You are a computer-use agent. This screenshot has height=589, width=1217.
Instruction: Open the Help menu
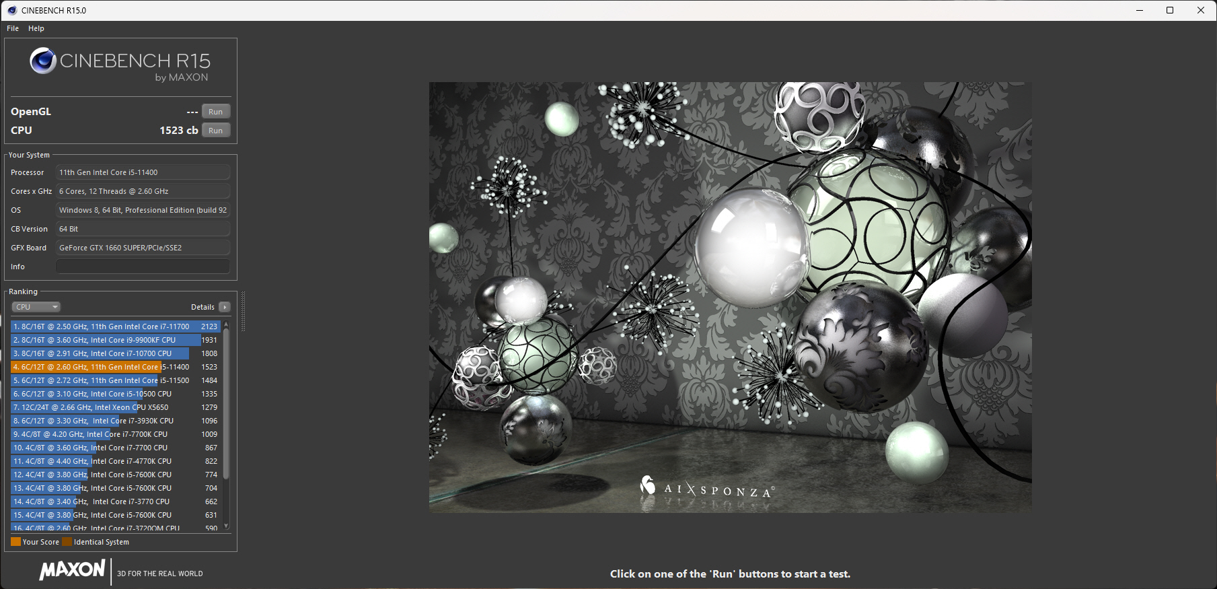tap(36, 28)
